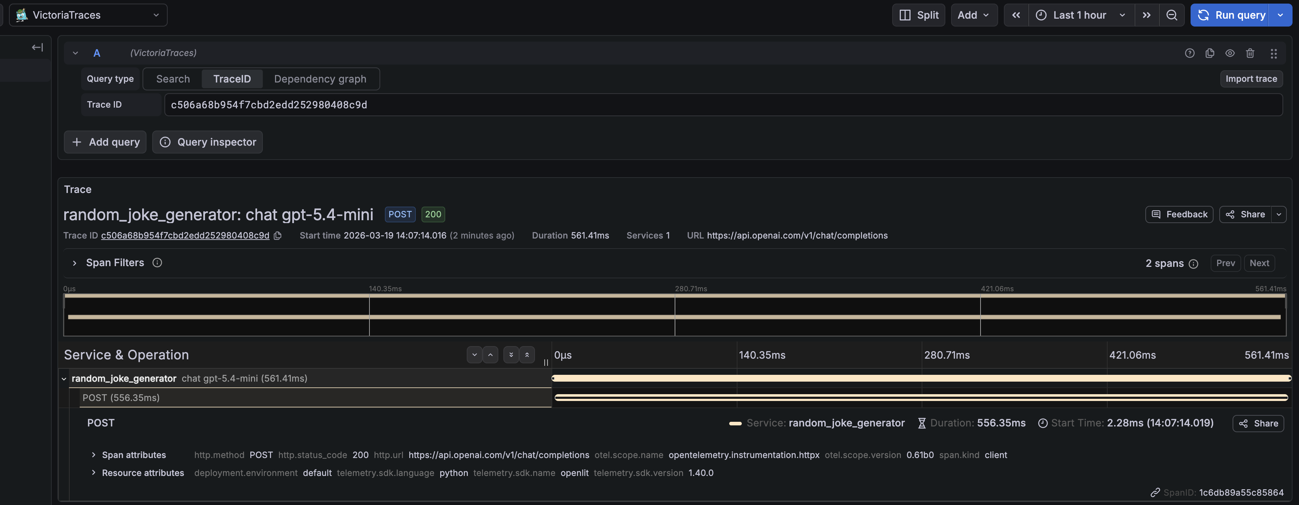Show Span Filters info tooltip icon
1299x505 pixels.
pyautogui.click(x=157, y=263)
